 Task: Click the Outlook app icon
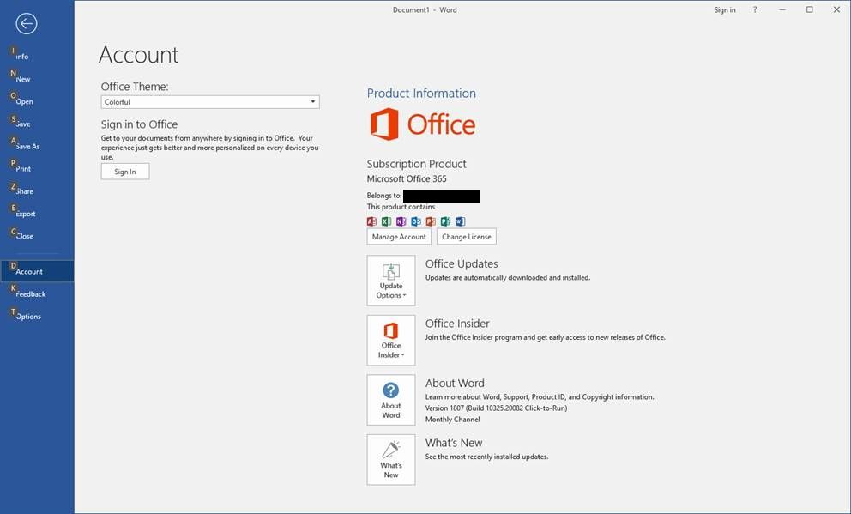coord(416,221)
